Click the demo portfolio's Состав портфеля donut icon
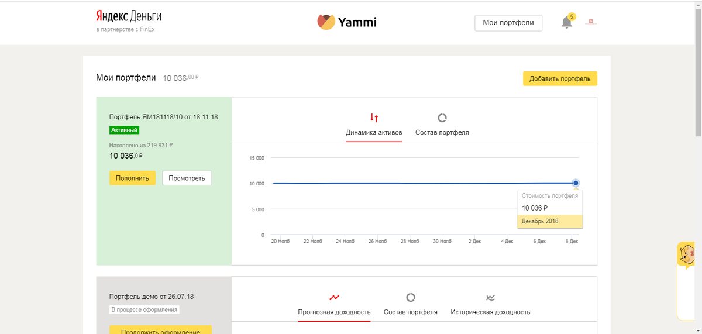Screen dimensions: 702x334 (x=411, y=297)
